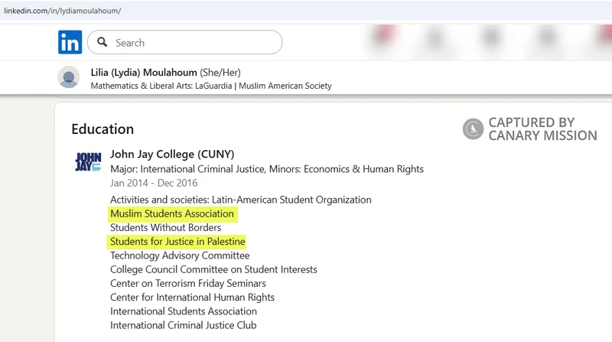Click the Canary Mission bird icon
The width and height of the screenshot is (612, 342).
point(473,129)
